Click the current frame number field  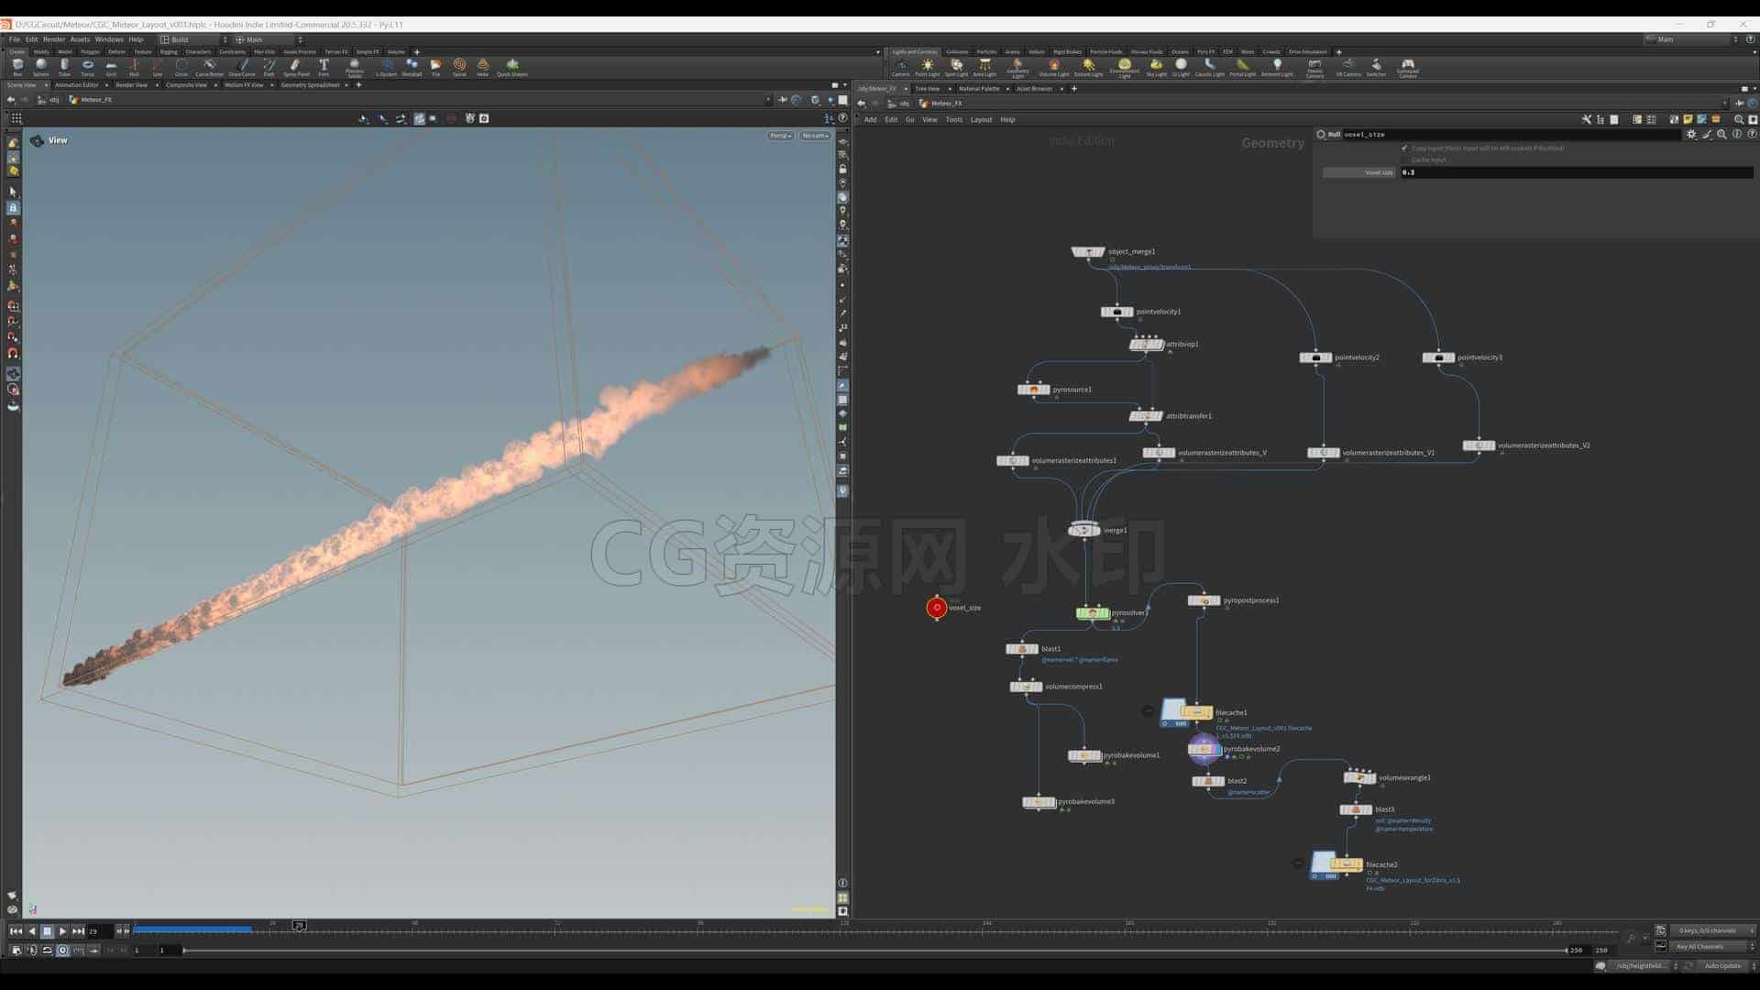tap(99, 931)
